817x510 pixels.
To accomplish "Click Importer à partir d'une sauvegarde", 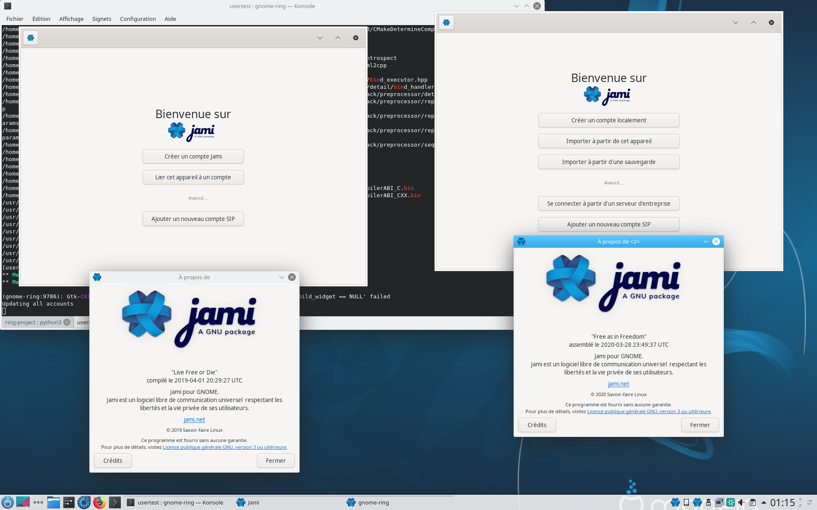I will pyautogui.click(x=608, y=162).
